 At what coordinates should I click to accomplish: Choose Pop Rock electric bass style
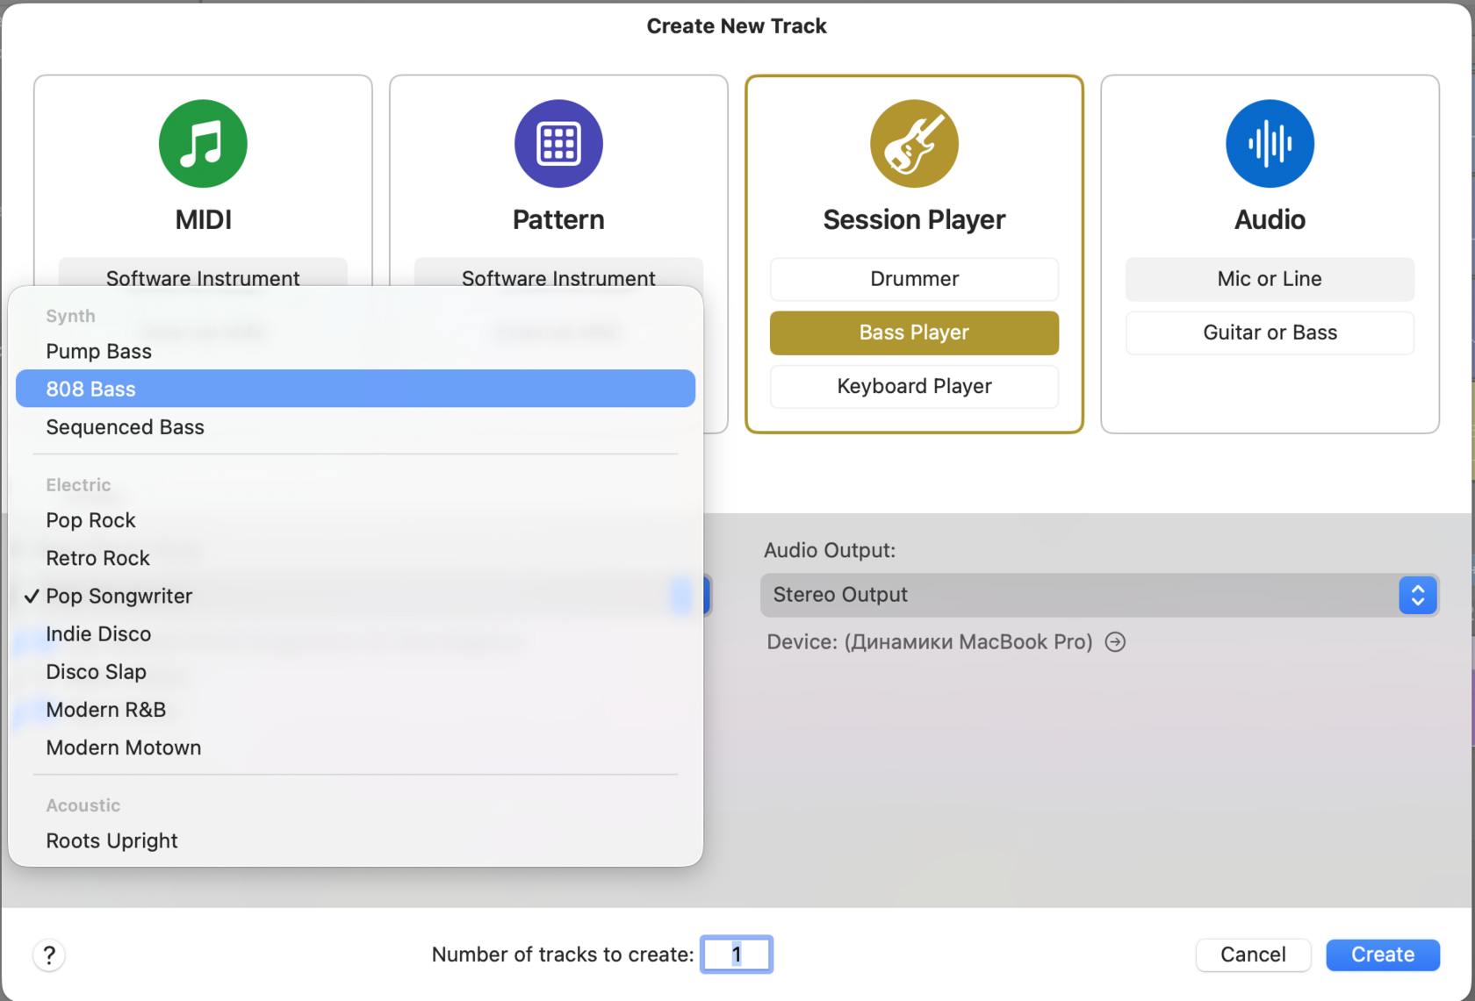click(x=356, y=520)
